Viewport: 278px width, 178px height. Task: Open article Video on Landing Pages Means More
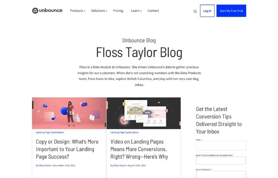click(139, 149)
